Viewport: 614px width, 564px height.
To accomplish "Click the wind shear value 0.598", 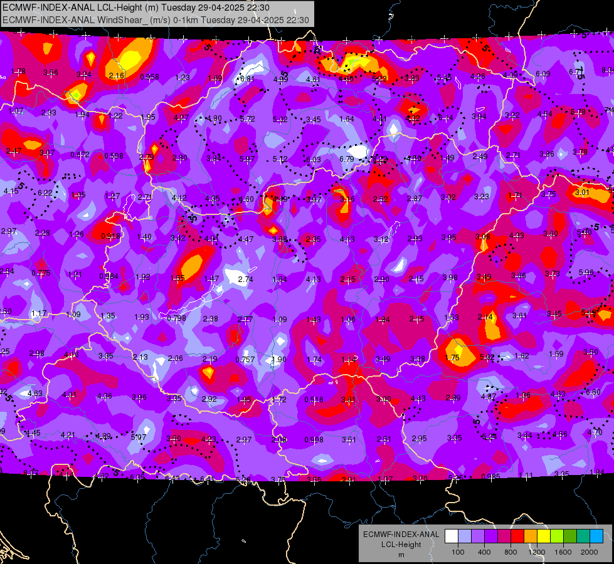I will click(114, 156).
